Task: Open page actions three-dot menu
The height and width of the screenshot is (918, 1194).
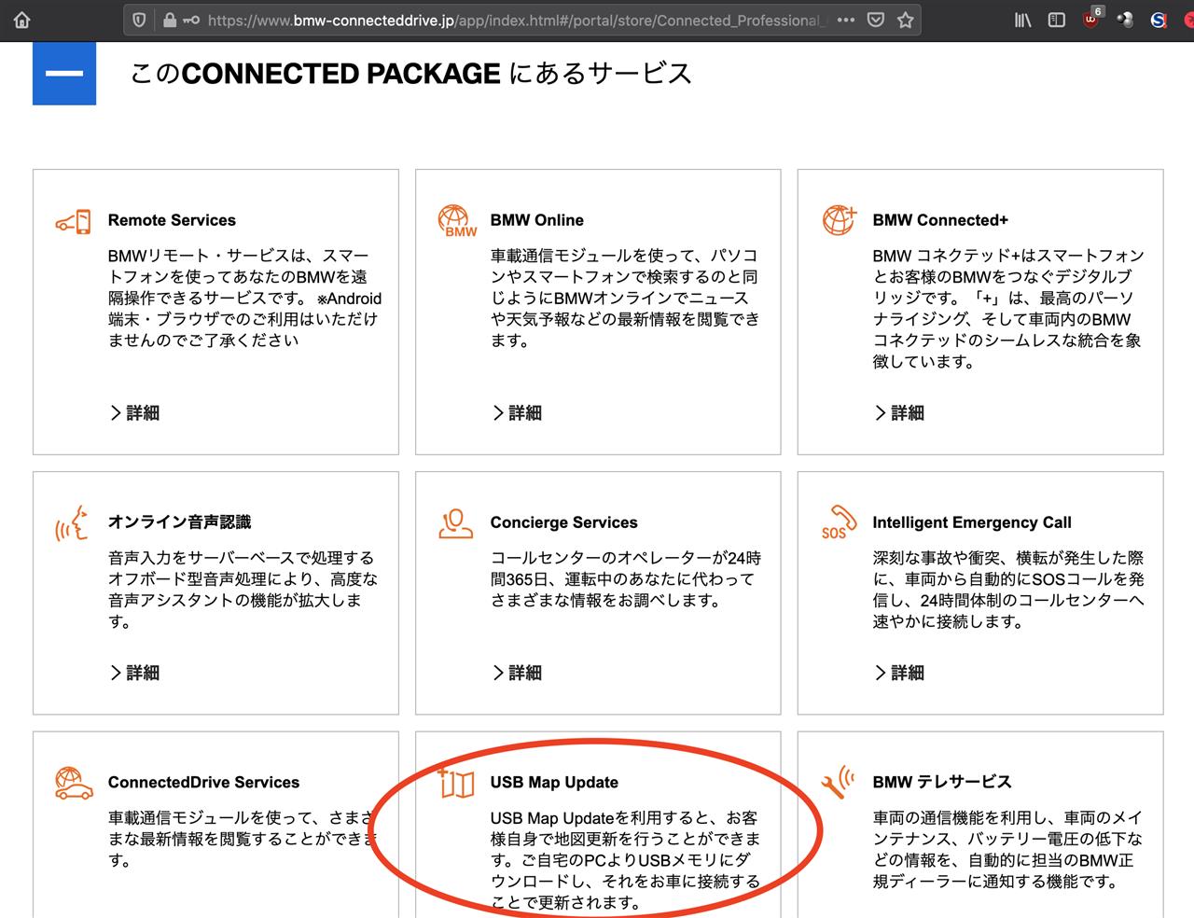Action: coord(846,20)
